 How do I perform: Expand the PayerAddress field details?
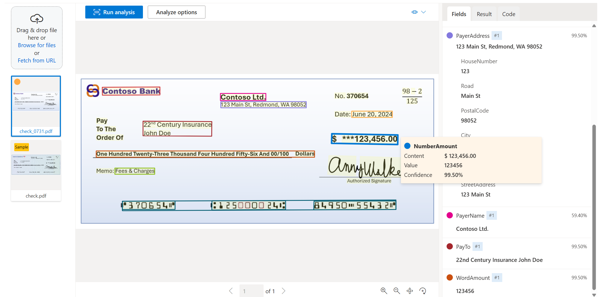(473, 36)
